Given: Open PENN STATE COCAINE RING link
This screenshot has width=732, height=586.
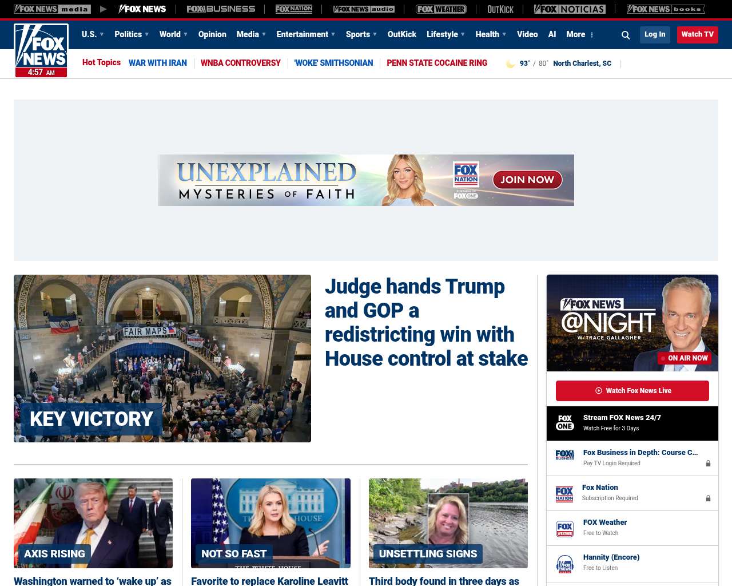Looking at the screenshot, I should [x=437, y=63].
